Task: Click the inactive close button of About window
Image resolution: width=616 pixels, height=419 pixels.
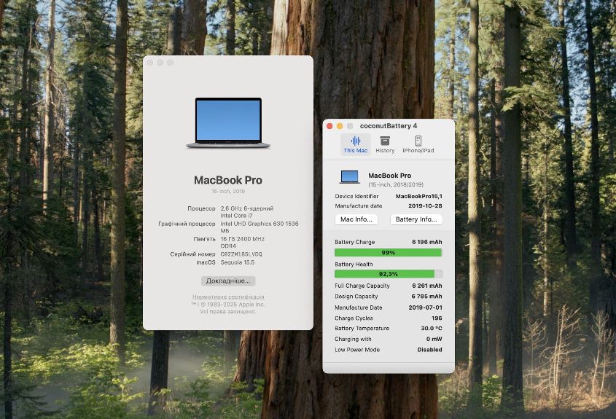Action: click(150, 63)
